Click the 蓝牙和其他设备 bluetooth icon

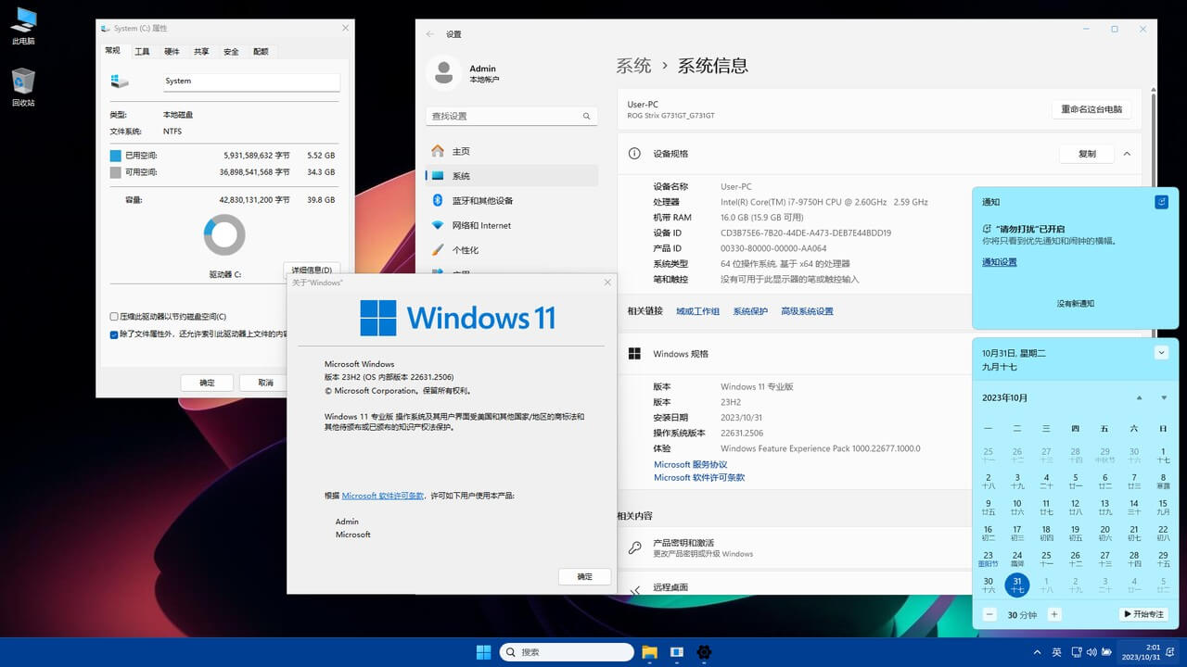438,200
